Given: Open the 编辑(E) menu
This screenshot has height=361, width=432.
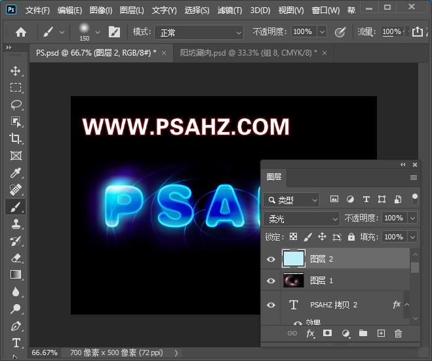Looking at the screenshot, I should (69, 10).
